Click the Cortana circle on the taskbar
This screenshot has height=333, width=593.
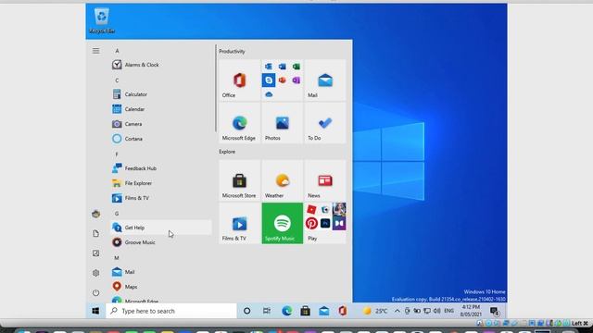247,311
